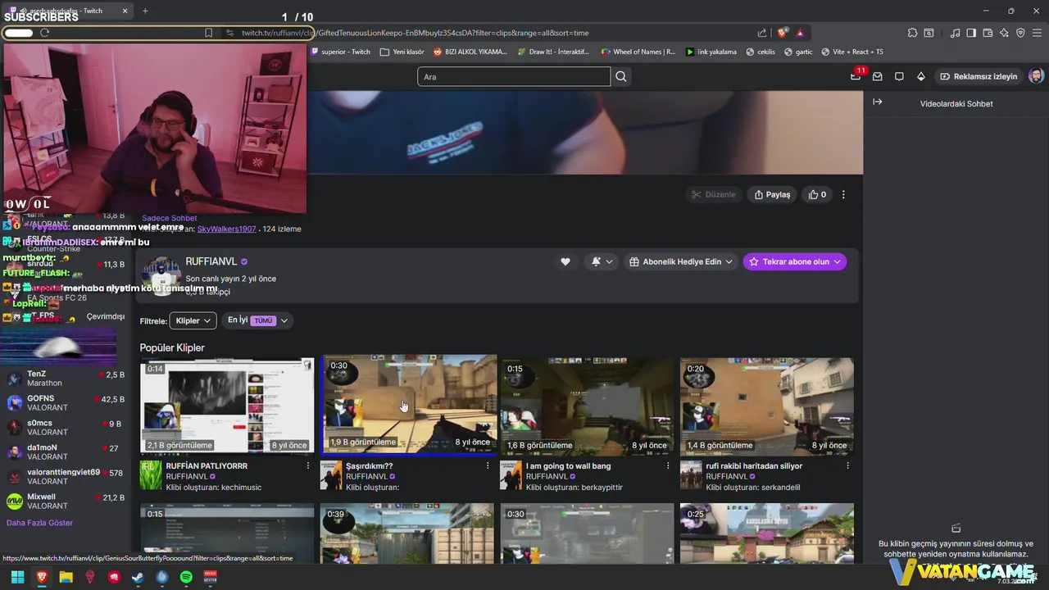Click the Paylaş share button
This screenshot has width=1049, height=590.
(x=772, y=195)
